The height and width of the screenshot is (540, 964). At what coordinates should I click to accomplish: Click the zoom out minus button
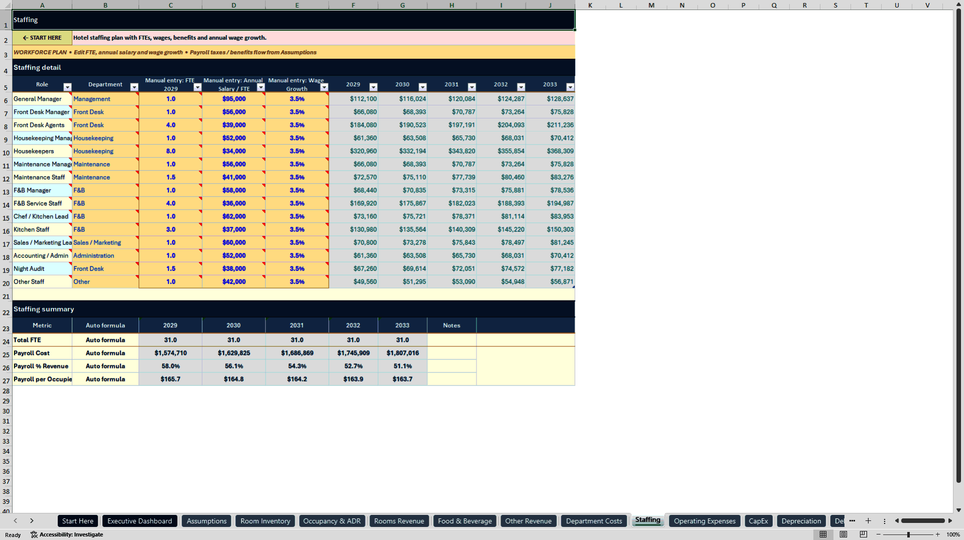tap(879, 534)
